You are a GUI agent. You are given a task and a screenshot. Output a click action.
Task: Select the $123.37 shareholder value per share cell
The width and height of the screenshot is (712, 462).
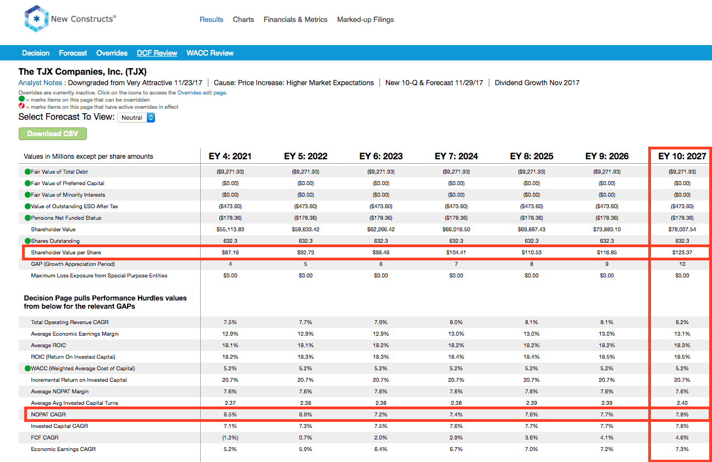pyautogui.click(x=682, y=253)
